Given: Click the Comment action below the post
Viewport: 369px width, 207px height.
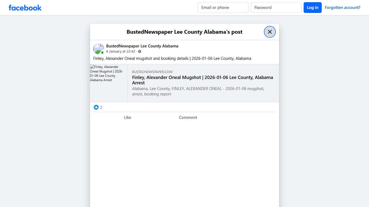Looking at the screenshot, I should coord(188,117).
